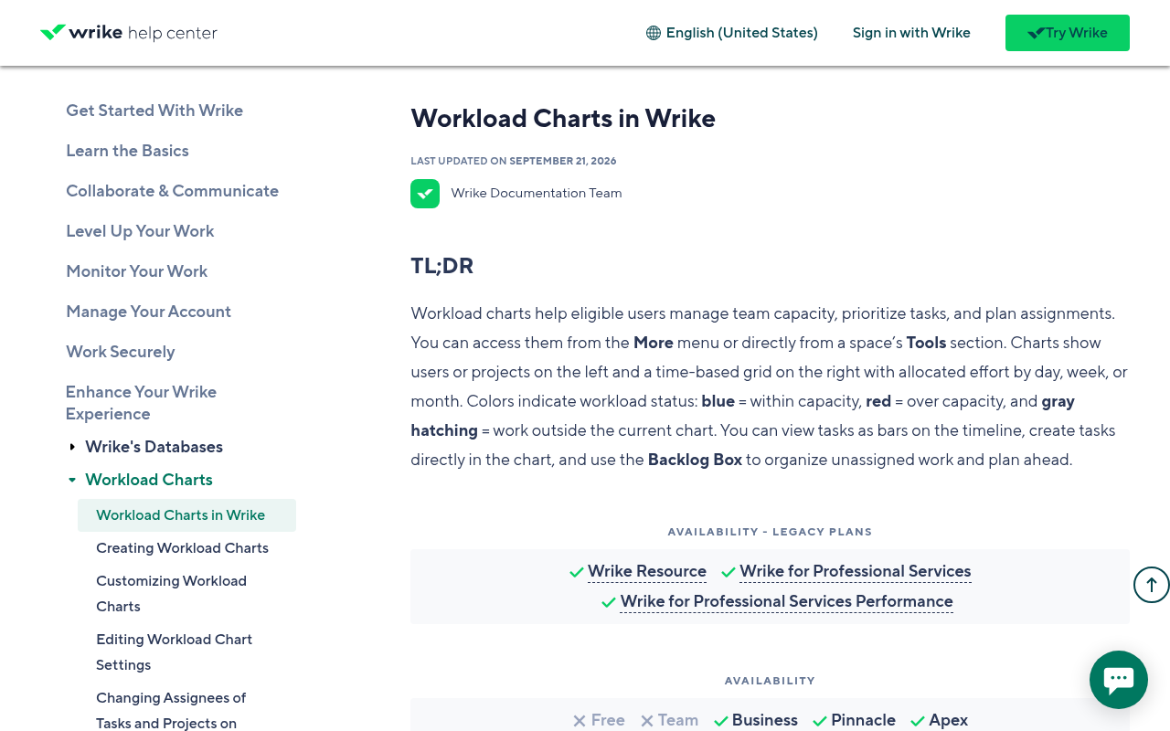The width and height of the screenshot is (1170, 731).
Task: Click the Workload Charts in Wrike heading
Action: click(x=563, y=119)
